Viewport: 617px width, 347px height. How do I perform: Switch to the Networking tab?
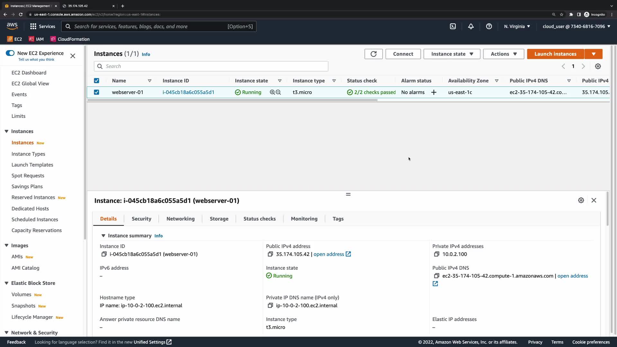point(180,219)
